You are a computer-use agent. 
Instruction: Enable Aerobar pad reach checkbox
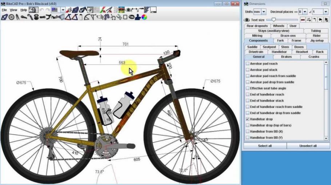tap(248, 63)
